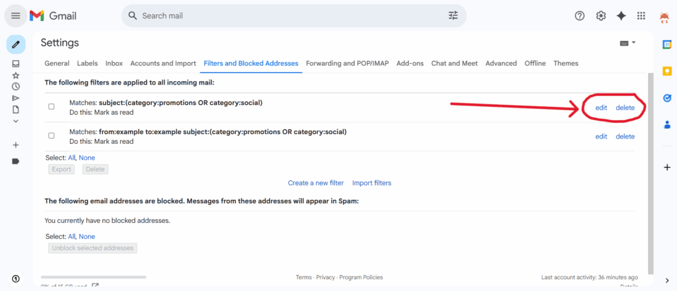Open Starred icon in sidebar
This screenshot has width=677, height=291.
pos(16,75)
